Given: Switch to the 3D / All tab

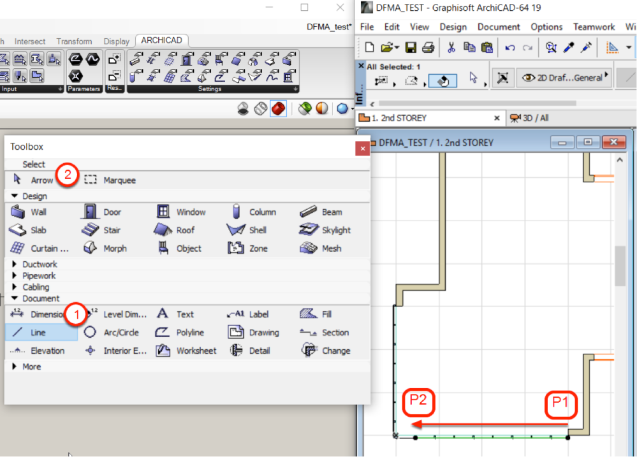Looking at the screenshot, I should coord(529,118).
